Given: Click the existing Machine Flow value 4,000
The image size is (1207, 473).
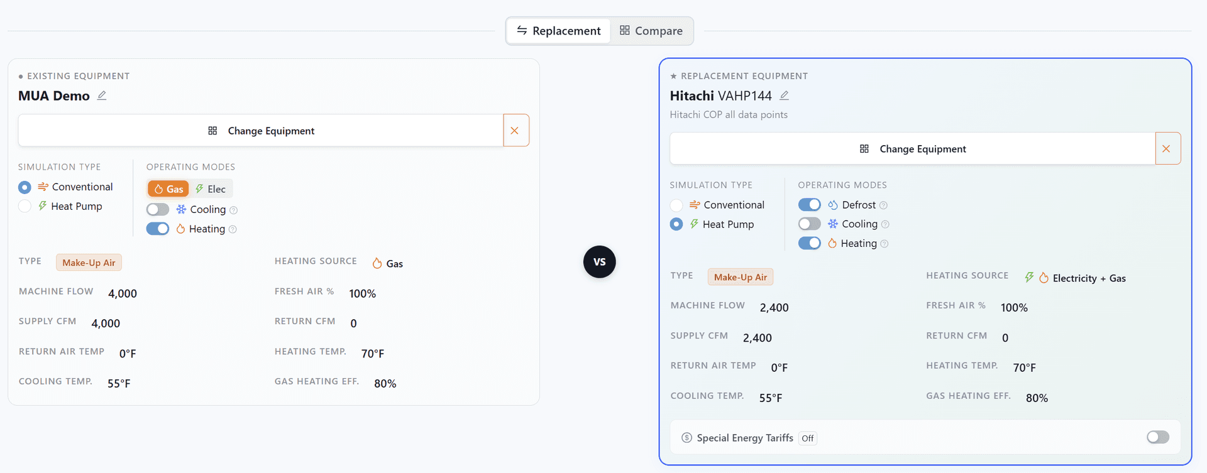Looking at the screenshot, I should [x=123, y=293].
